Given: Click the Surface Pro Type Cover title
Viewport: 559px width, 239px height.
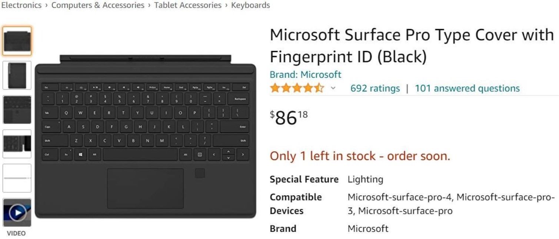Looking at the screenshot, I should (x=411, y=46).
